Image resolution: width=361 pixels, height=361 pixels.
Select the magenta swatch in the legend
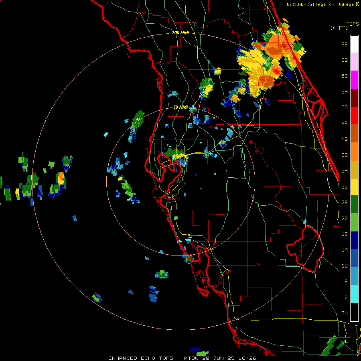pyautogui.click(x=354, y=80)
